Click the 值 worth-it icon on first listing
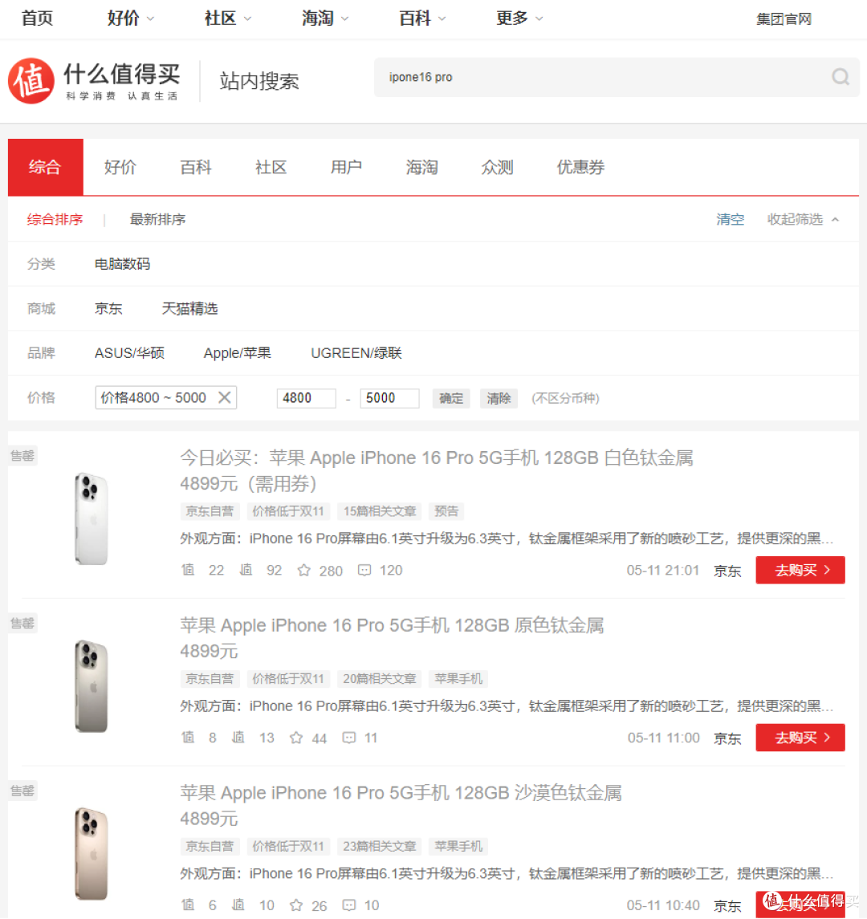Viewport: 867px width, 919px height. [187, 570]
